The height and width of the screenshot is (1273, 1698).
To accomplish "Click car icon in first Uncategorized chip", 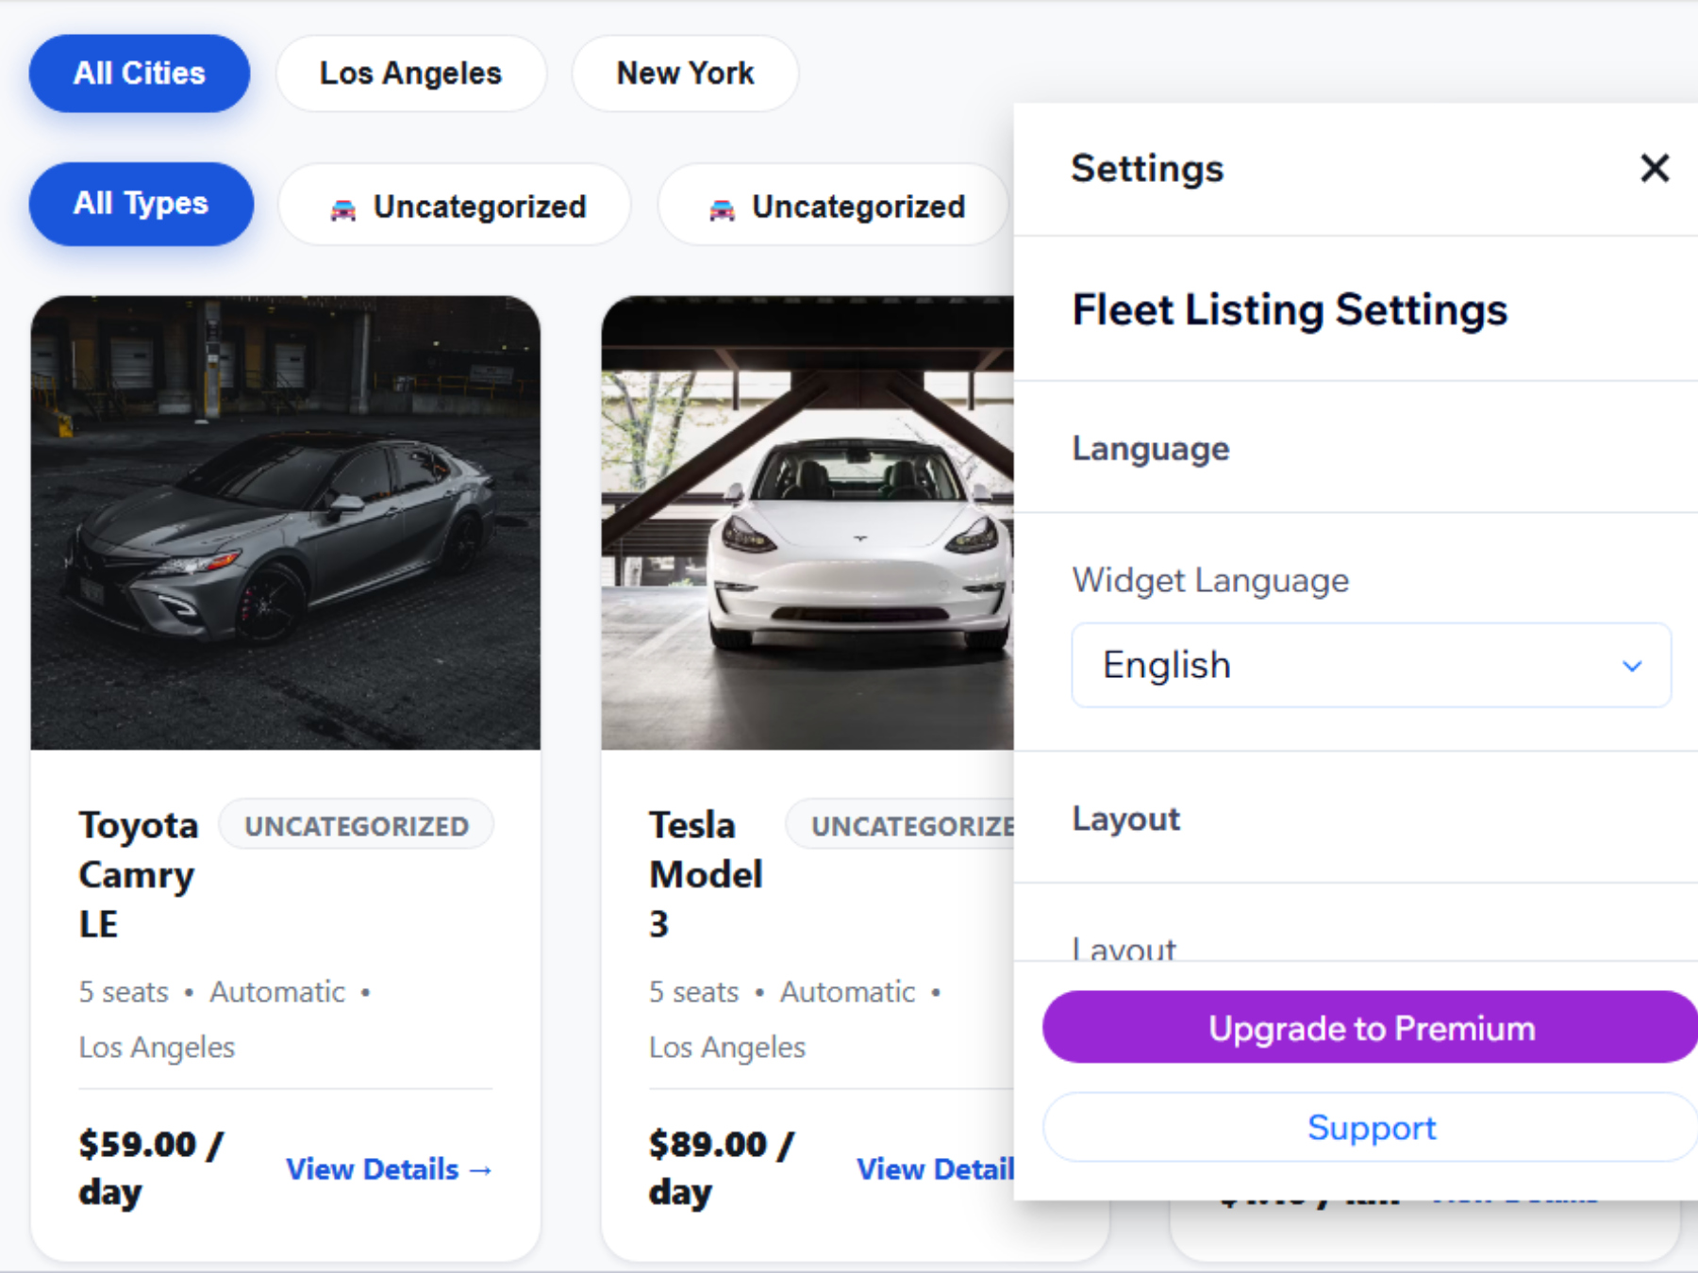I will [x=343, y=209].
